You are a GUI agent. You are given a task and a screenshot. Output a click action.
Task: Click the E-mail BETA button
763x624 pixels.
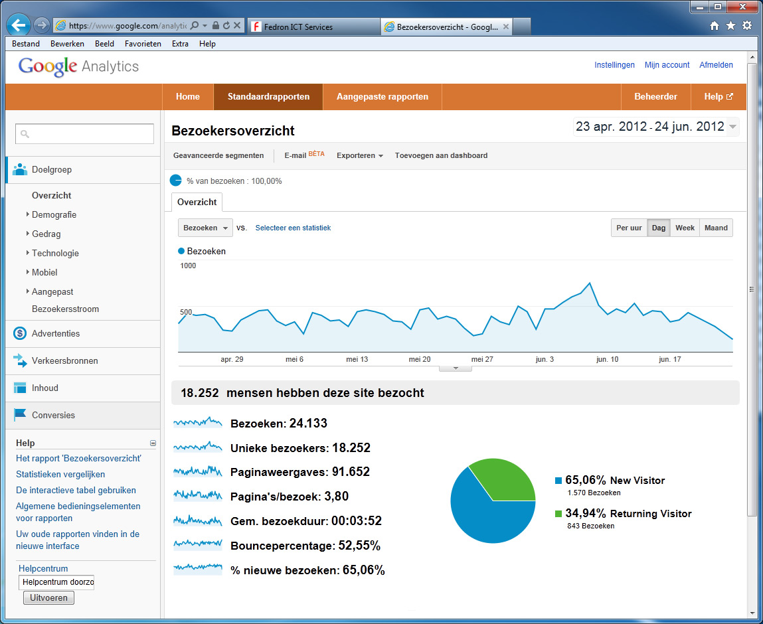[304, 155]
